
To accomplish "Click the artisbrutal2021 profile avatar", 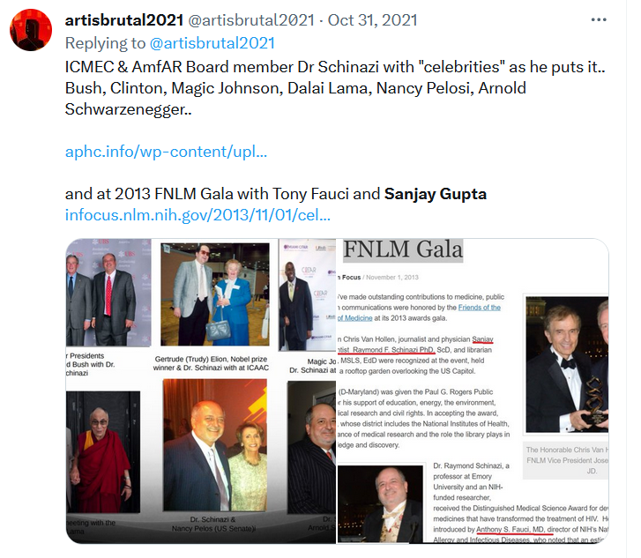I will (x=31, y=30).
